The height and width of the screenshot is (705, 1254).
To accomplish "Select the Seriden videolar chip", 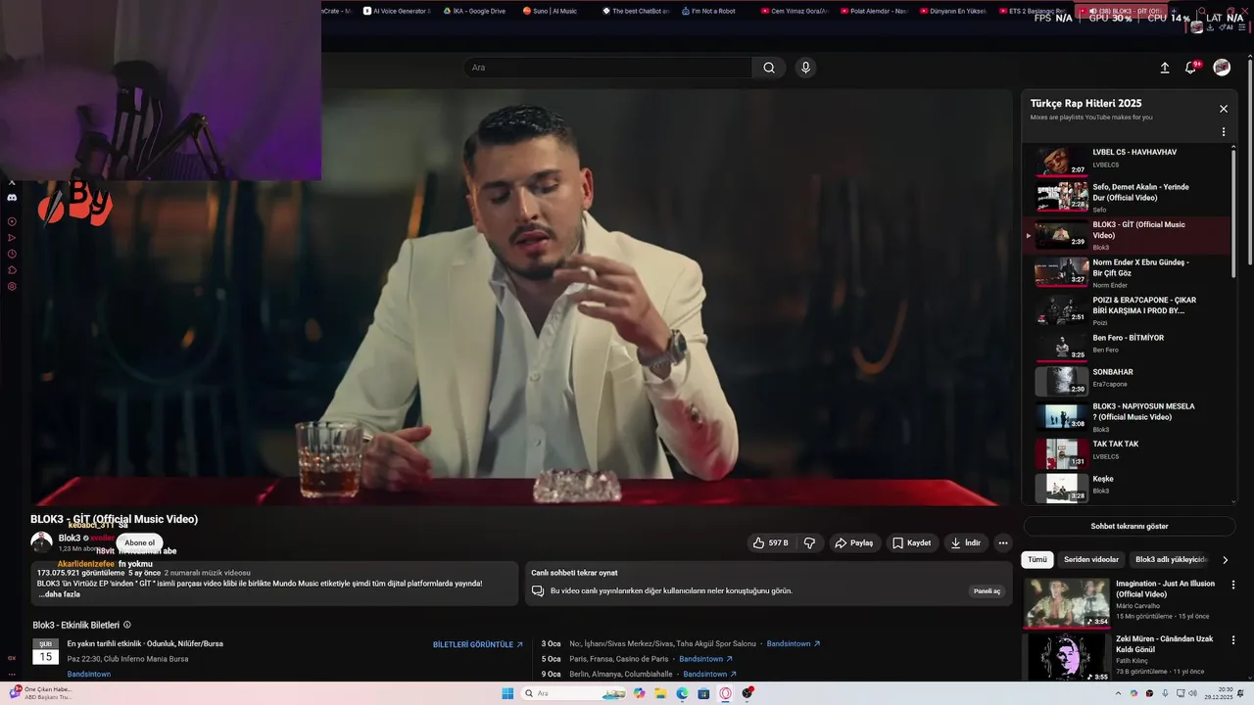I will pos(1091,560).
